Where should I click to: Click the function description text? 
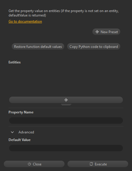64,13
